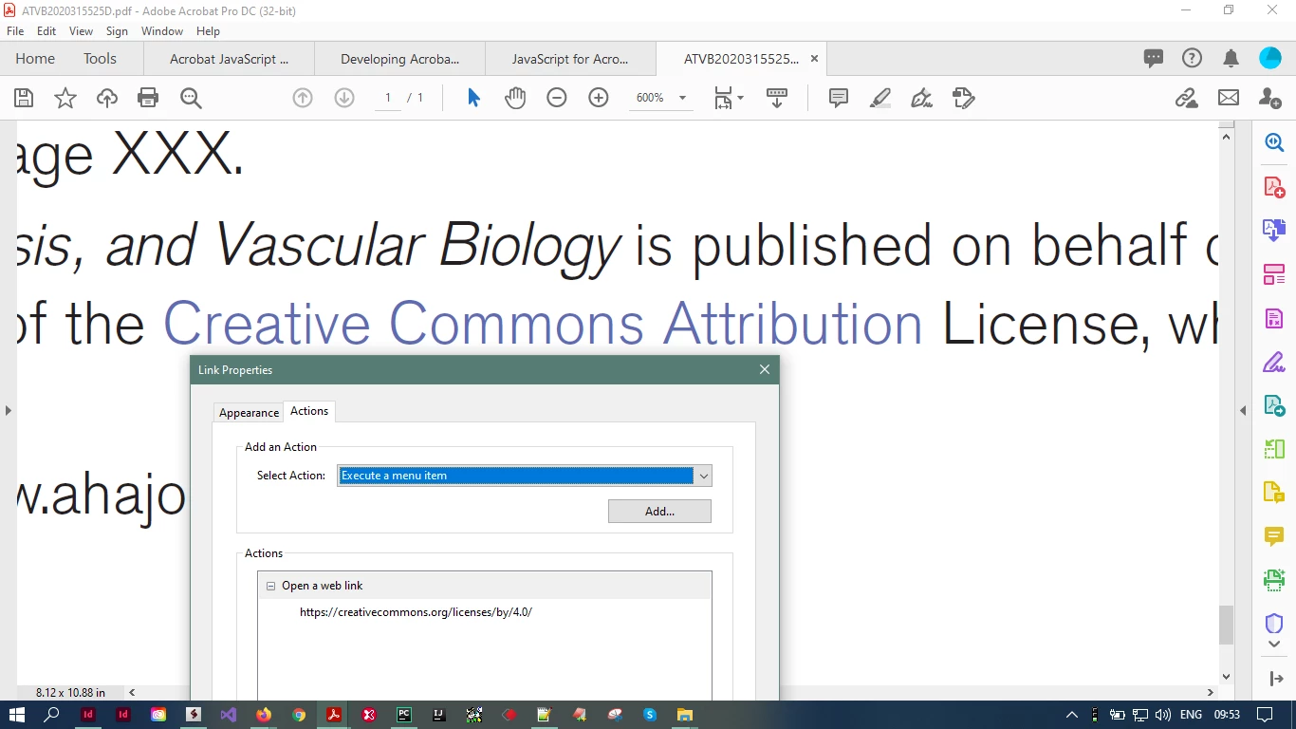Switch to the Appearance tab
Image resolution: width=1296 pixels, height=729 pixels.
[249, 412]
